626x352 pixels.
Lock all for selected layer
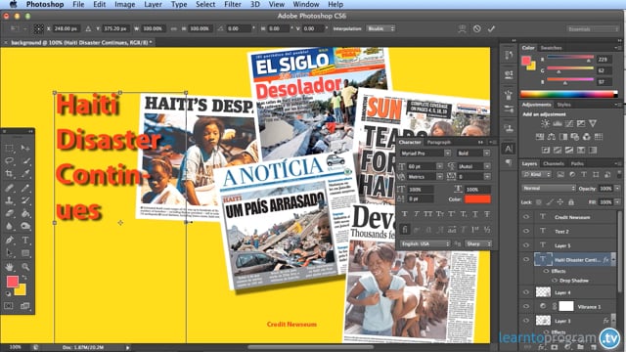571,202
